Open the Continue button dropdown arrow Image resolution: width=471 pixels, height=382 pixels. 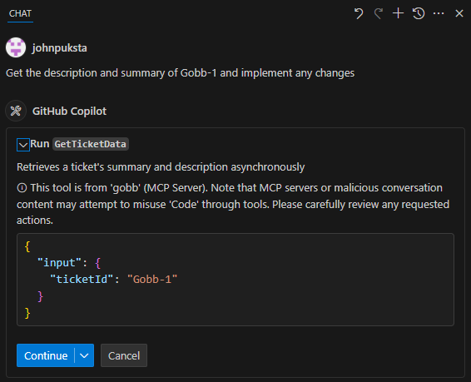84,355
